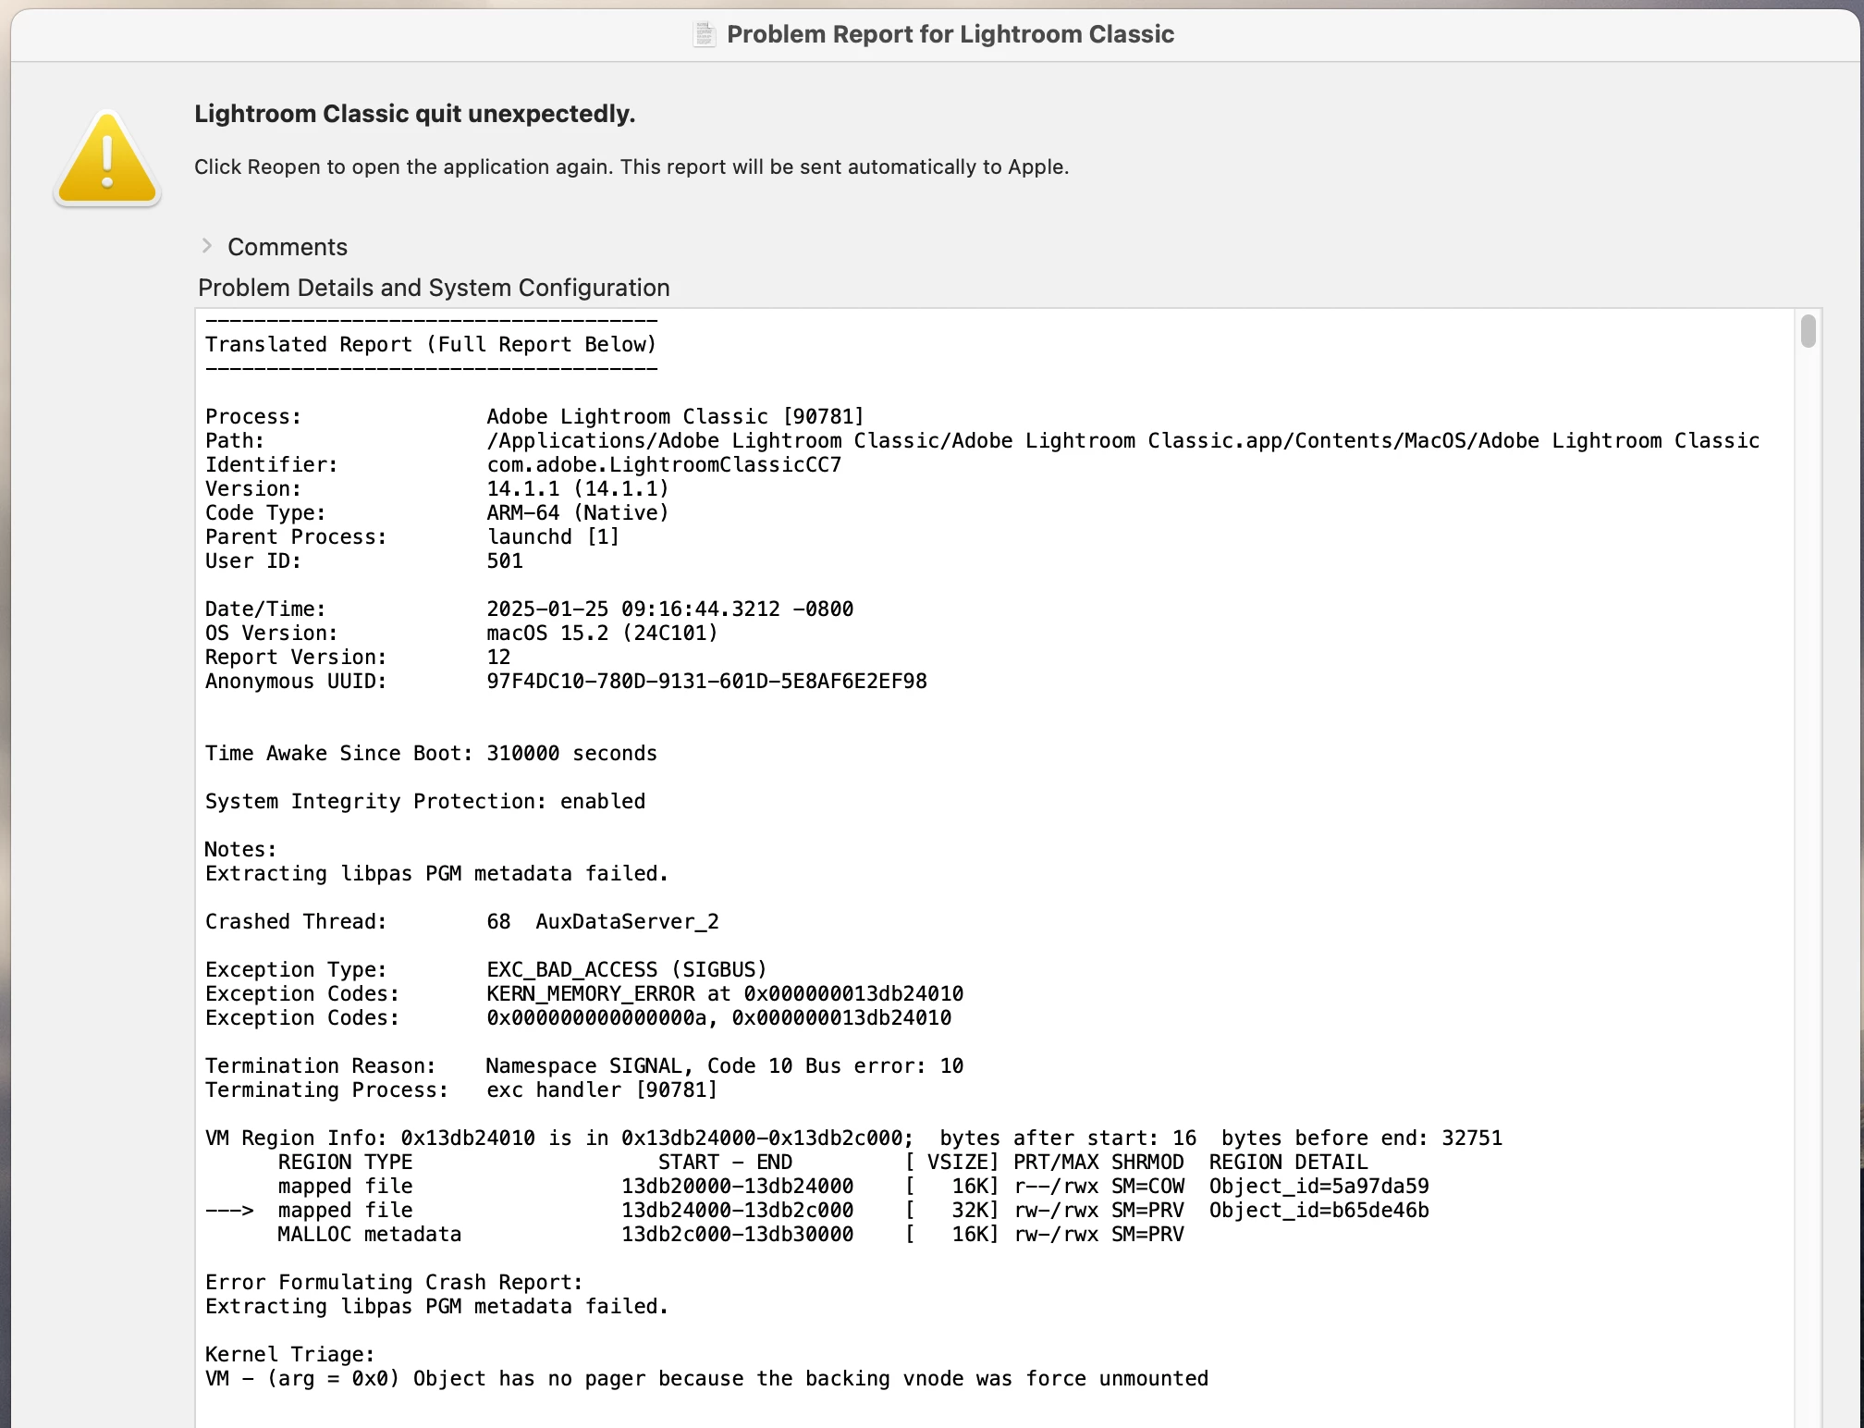Click the Comments section label
The width and height of the screenshot is (1864, 1428).
coord(287,247)
